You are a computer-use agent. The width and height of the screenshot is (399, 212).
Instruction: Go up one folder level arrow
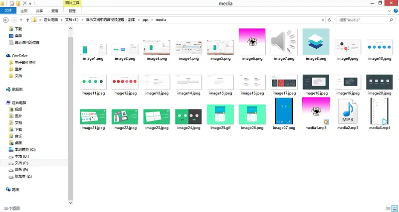click(x=27, y=20)
